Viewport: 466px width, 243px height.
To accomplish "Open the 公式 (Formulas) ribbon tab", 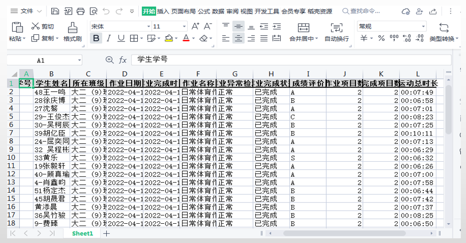I will pos(204,11).
